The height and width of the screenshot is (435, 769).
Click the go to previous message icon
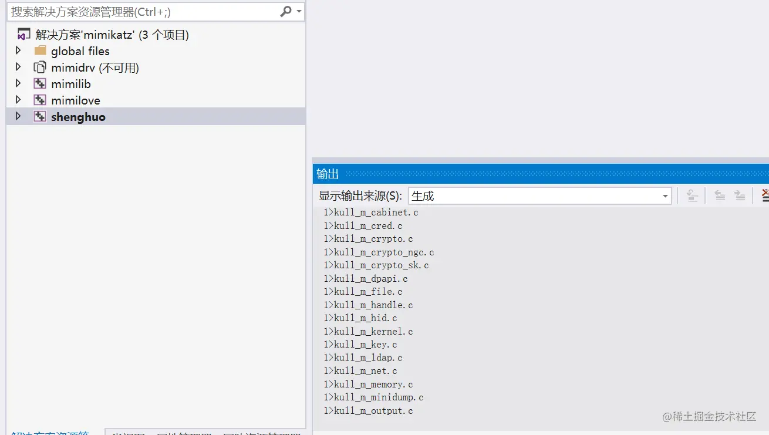[x=720, y=195]
